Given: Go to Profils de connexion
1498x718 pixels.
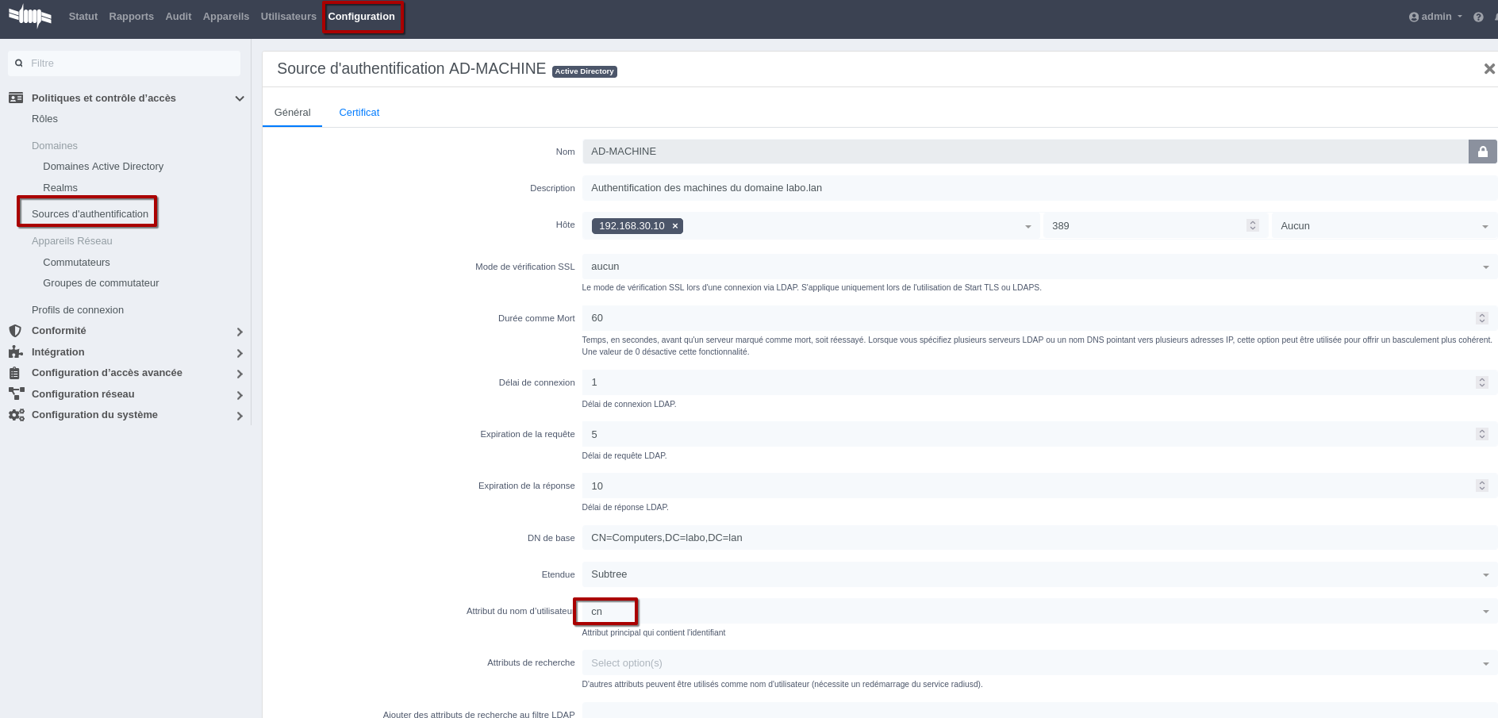Looking at the screenshot, I should click(x=78, y=310).
